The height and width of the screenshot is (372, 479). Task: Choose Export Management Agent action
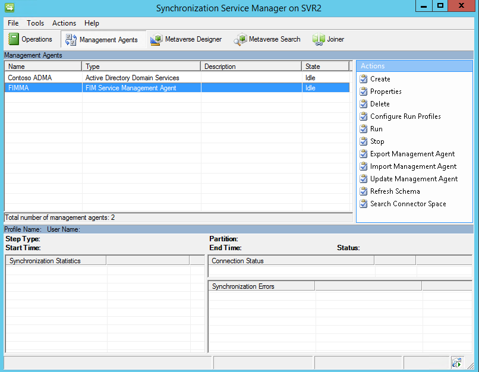(x=412, y=154)
